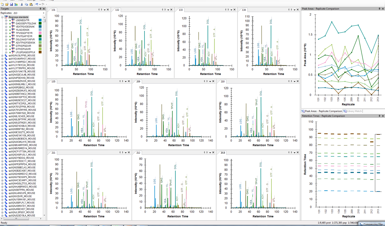Pin the Targets panel with the pushpin icon

(41, 9)
